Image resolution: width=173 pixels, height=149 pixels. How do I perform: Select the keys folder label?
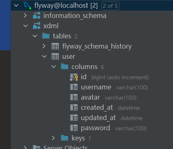coord(78,138)
